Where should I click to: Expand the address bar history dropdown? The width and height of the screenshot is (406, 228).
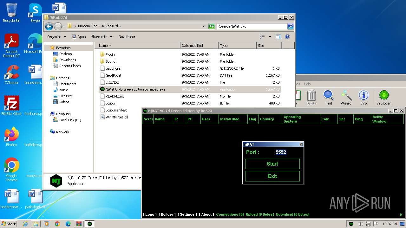coord(204,26)
